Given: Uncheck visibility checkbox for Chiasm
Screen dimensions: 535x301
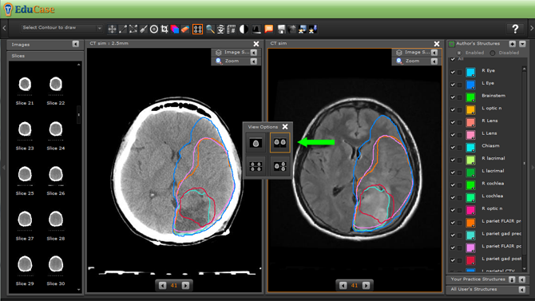Looking at the screenshot, I should click(x=453, y=148).
